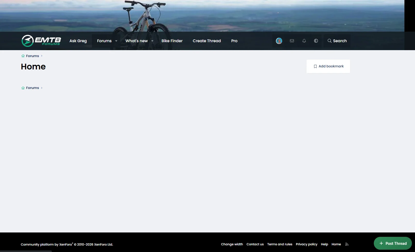Screen dimensions: 415x252
Task: Open the bell alerts icon
Action: tap(304, 41)
